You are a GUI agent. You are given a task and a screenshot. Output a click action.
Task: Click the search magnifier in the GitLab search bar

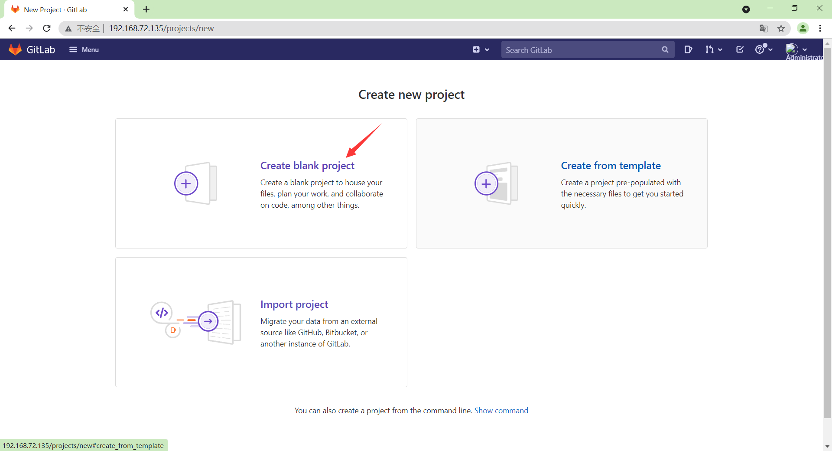point(666,49)
